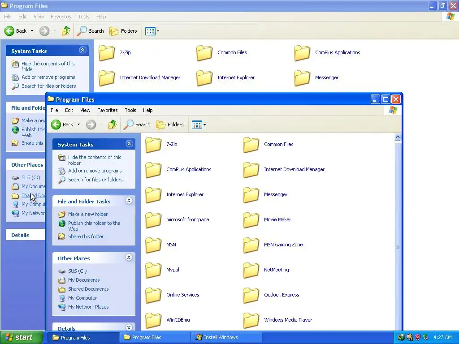Click Share this folder link
Viewport: 459px width, 344px height.
click(86, 236)
